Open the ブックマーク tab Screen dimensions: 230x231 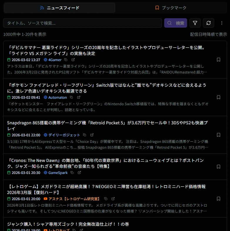point(171,8)
